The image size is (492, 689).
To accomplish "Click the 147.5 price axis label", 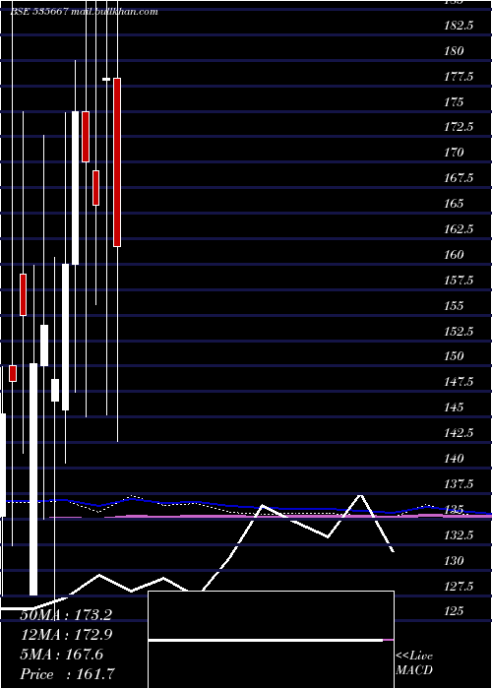I will [x=459, y=382].
